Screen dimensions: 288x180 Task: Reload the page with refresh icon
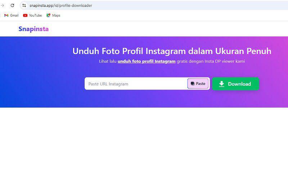(12, 5)
